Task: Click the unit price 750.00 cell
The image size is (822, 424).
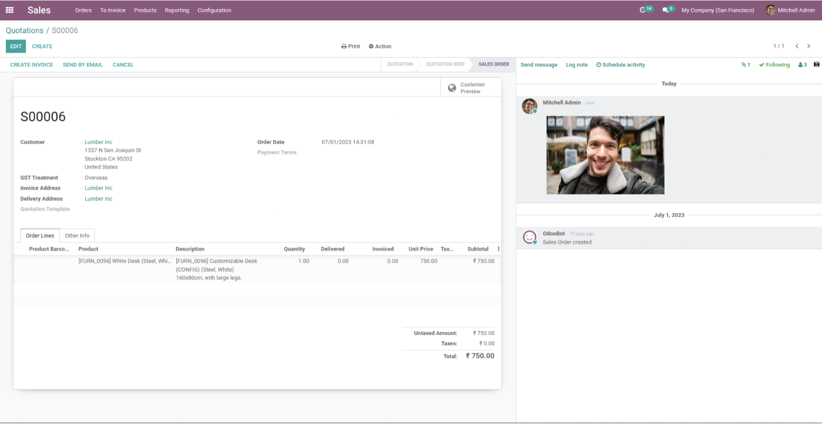Action: click(429, 261)
